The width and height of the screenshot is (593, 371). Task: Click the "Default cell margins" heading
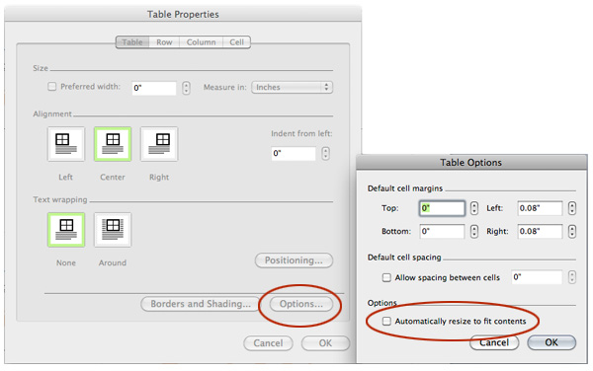tap(404, 188)
